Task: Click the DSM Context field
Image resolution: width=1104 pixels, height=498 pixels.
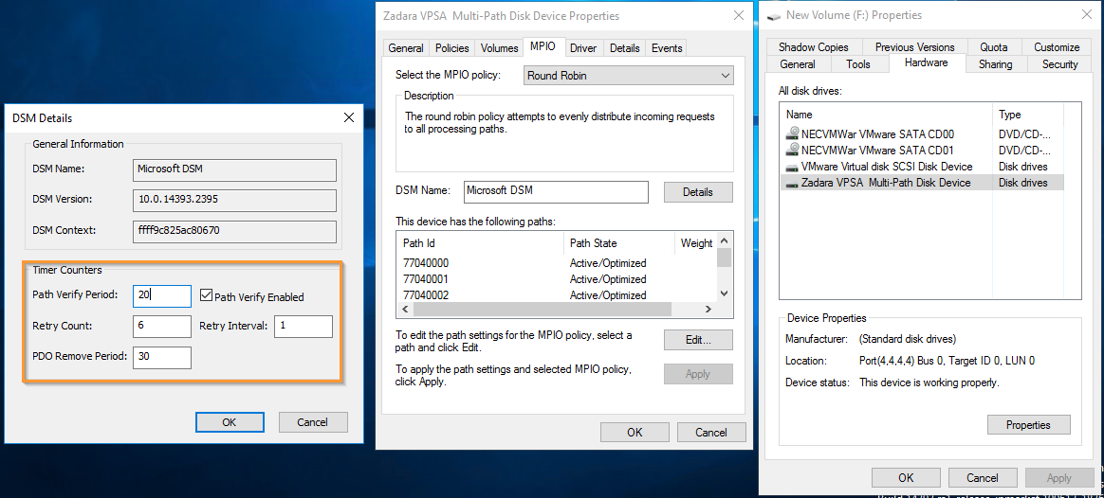Action: (x=234, y=230)
